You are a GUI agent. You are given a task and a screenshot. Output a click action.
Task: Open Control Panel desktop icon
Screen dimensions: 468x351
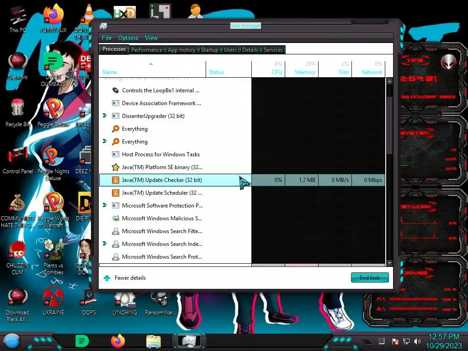(x=18, y=160)
